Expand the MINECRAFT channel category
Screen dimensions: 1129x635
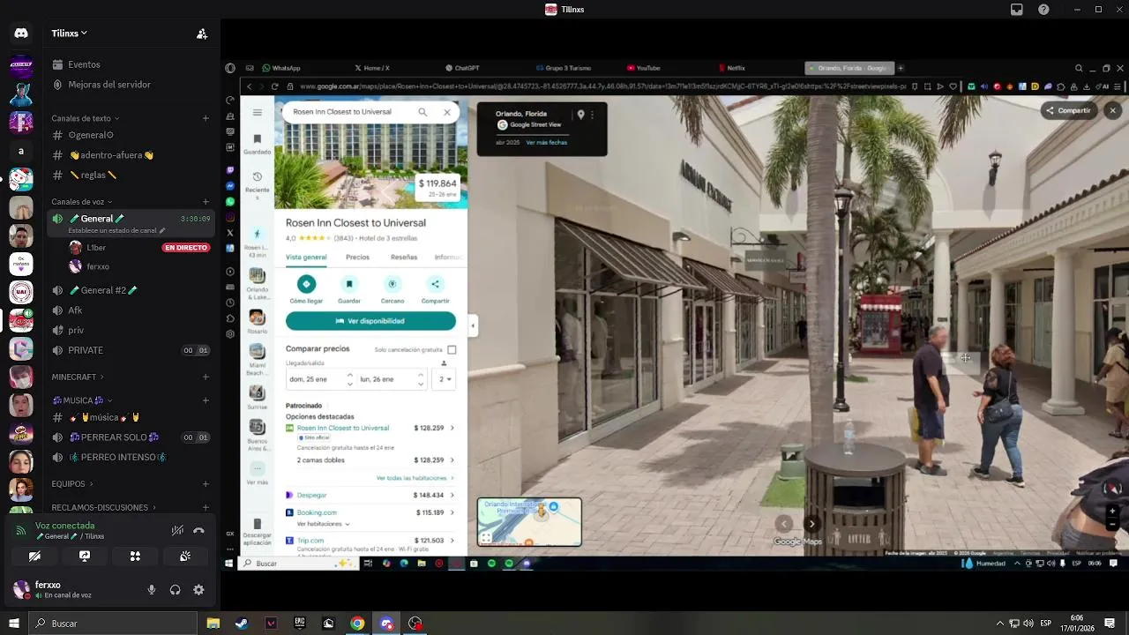pos(78,377)
